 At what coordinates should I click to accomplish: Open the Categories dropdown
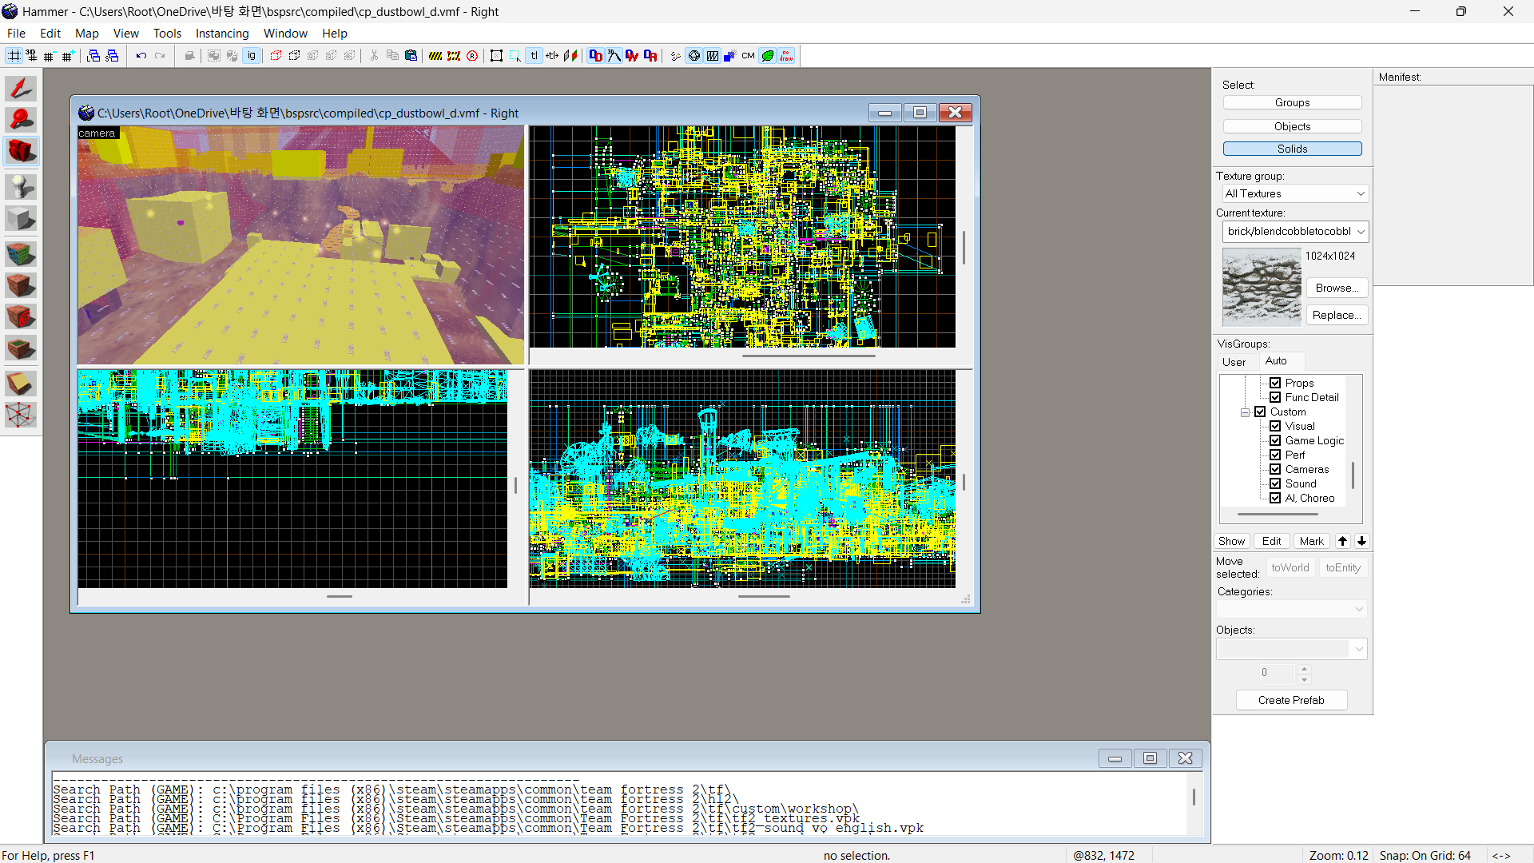coord(1292,609)
